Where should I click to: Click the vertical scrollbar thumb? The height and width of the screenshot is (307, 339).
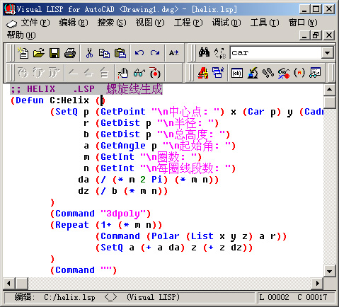(x=329, y=102)
